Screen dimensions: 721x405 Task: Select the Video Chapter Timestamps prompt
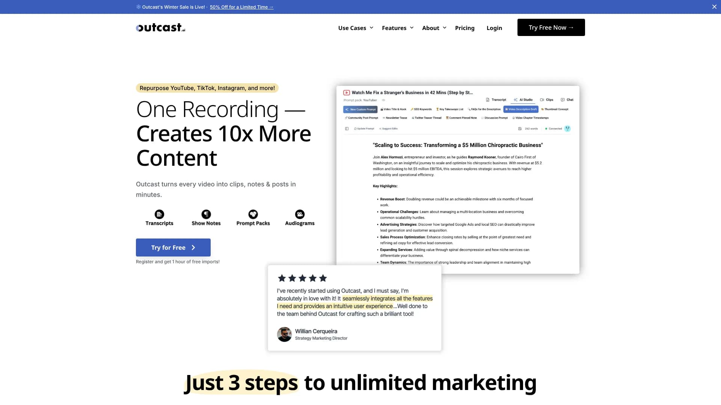530,118
